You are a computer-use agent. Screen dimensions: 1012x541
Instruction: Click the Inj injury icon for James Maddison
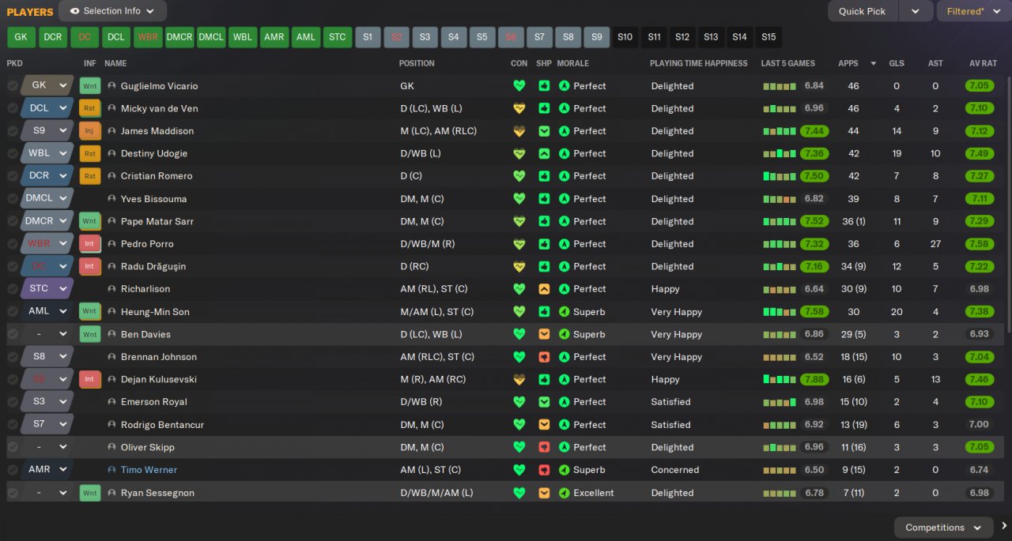[90, 131]
